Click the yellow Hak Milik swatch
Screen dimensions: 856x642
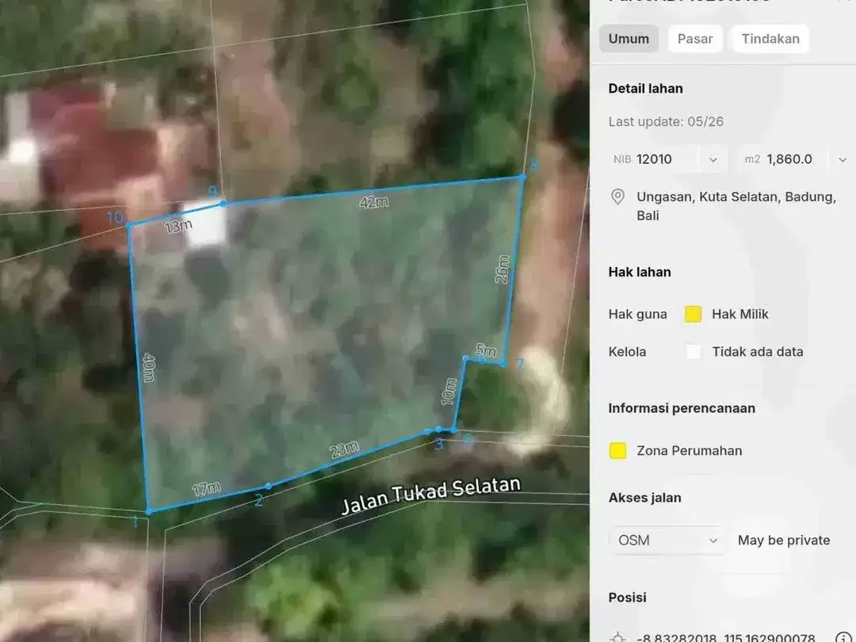point(693,314)
